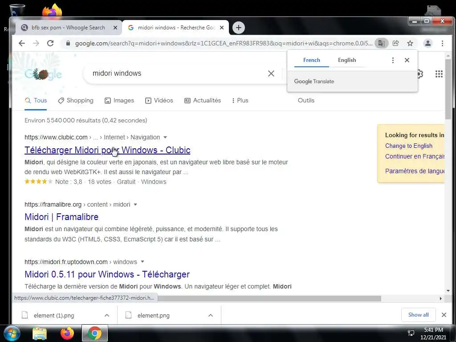
Task: Bookmark this page with the star icon
Action: pos(410,43)
